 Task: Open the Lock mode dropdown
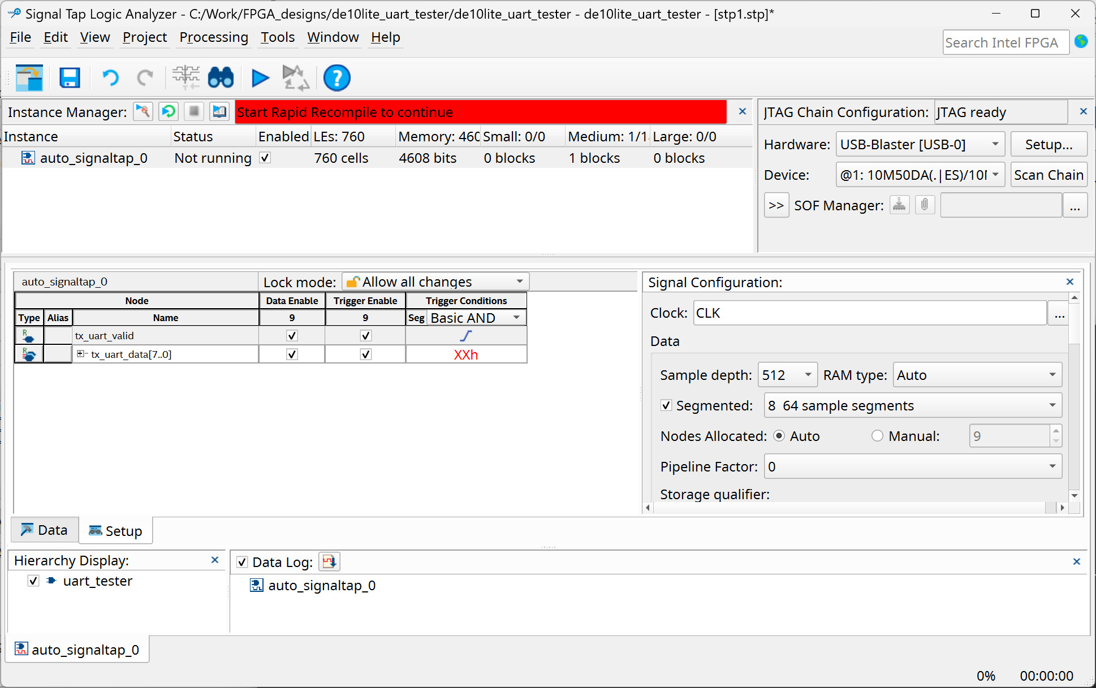(435, 282)
